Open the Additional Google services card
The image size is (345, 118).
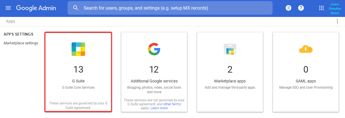154,72
